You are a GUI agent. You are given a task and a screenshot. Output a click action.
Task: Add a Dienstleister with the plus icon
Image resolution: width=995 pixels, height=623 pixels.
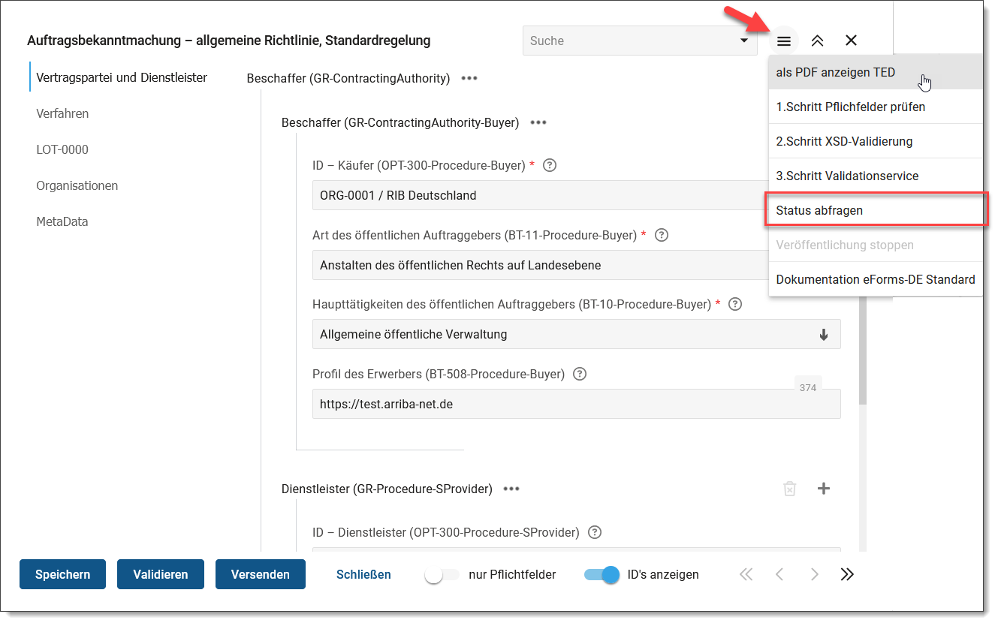tap(824, 489)
